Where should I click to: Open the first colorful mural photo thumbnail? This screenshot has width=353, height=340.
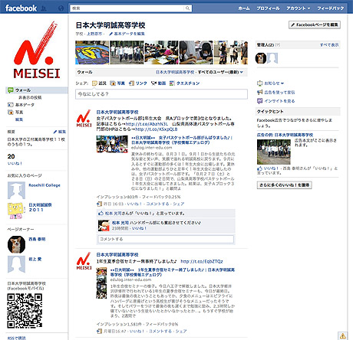(92, 53)
